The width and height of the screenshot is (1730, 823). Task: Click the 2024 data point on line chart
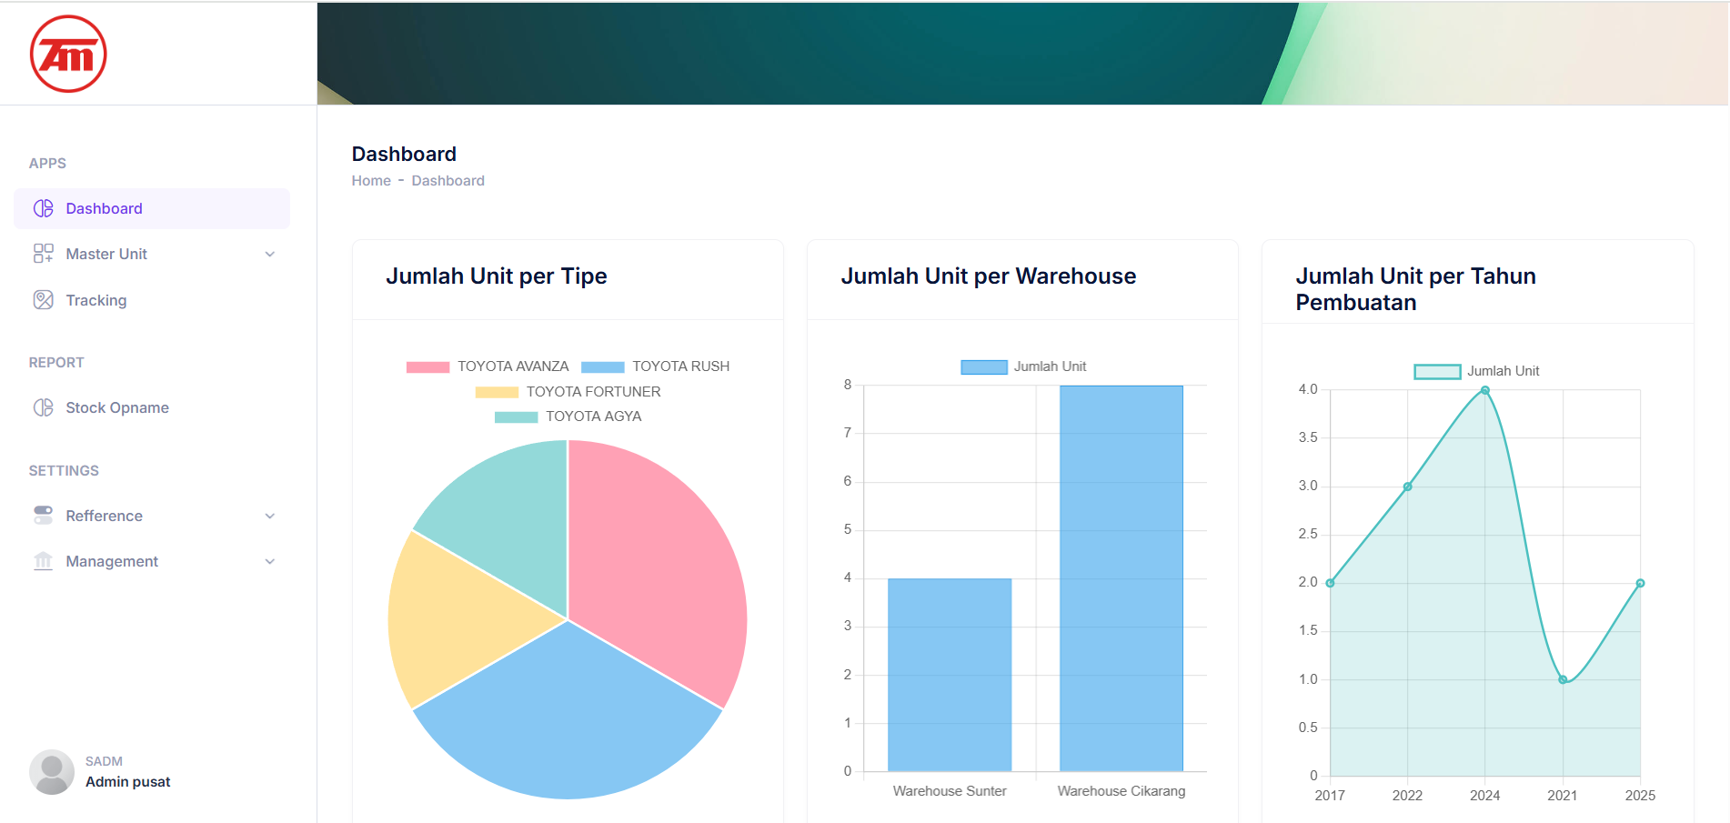pos(1485,390)
